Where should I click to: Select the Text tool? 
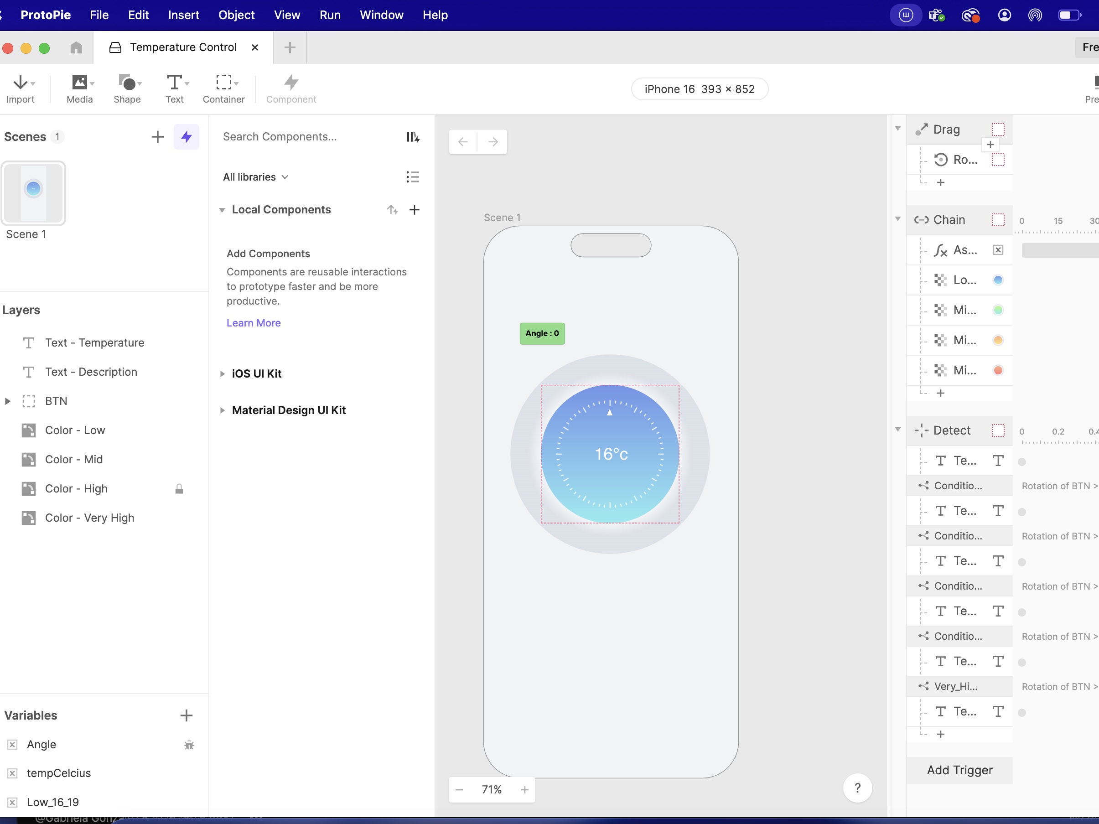pos(174,88)
